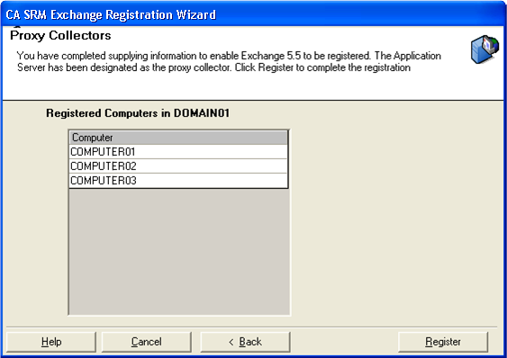The image size is (507, 358).
Task: Select COMPUTER01 in the list
Action: 178,151
